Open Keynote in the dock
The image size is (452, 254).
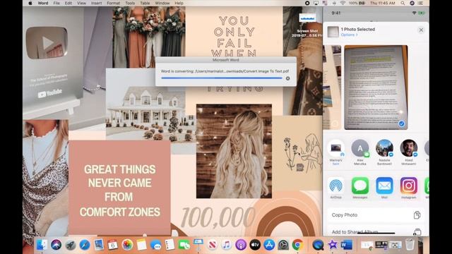(x=198, y=245)
